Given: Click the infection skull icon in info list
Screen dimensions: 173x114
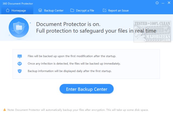Looking at the screenshot, I should click(x=19, y=64).
